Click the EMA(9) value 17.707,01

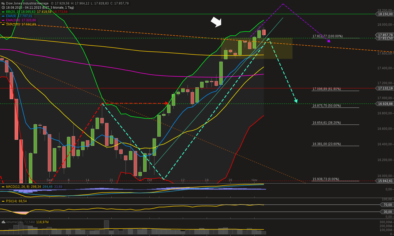pos(25,16)
